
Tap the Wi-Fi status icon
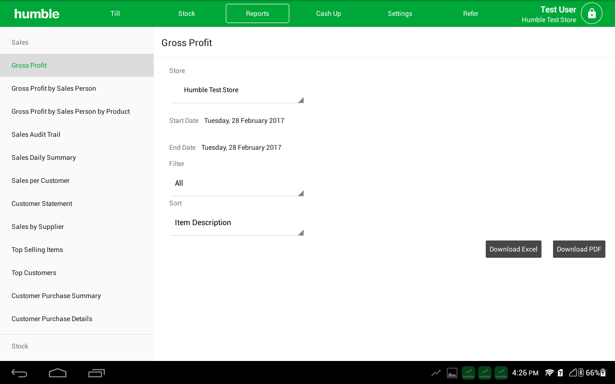coord(550,373)
